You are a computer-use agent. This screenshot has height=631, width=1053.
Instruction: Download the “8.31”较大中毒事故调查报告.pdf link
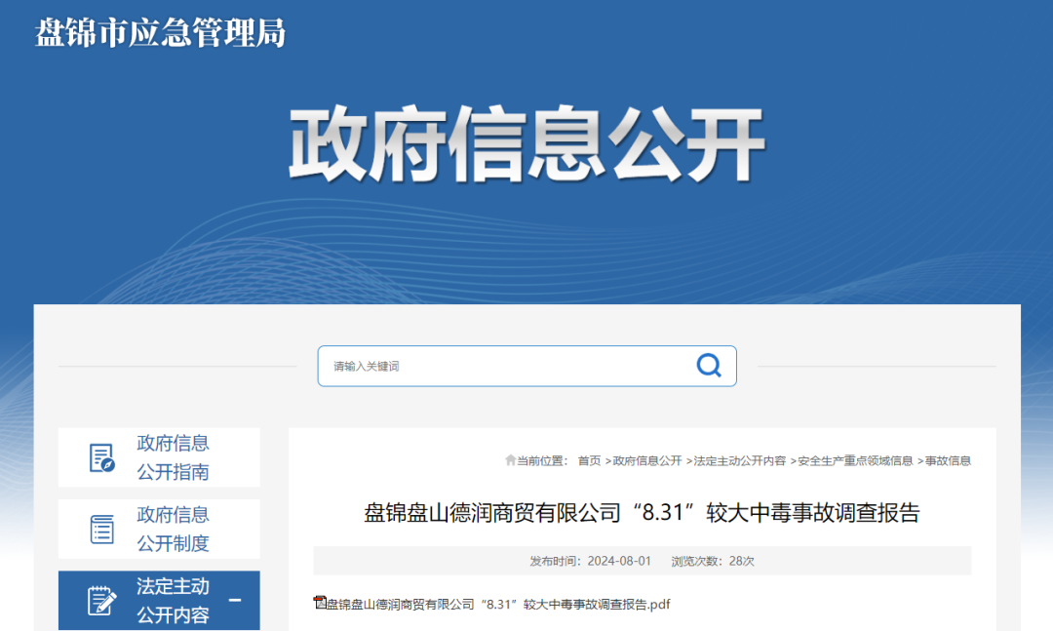click(x=498, y=605)
